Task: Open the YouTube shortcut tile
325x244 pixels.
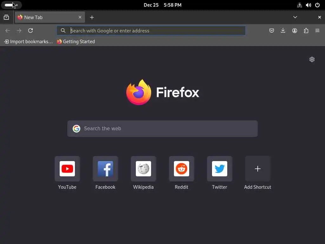Action: click(67, 173)
